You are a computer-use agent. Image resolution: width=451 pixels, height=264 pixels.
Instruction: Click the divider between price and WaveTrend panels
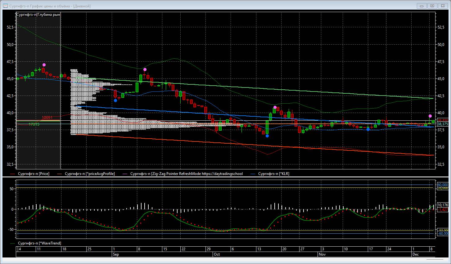click(225, 177)
